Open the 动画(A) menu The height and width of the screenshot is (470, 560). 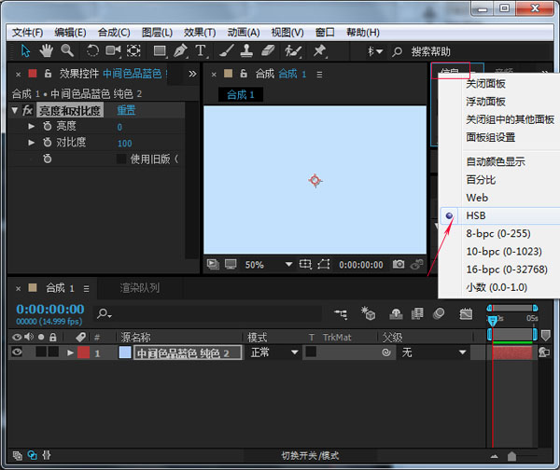(x=244, y=33)
